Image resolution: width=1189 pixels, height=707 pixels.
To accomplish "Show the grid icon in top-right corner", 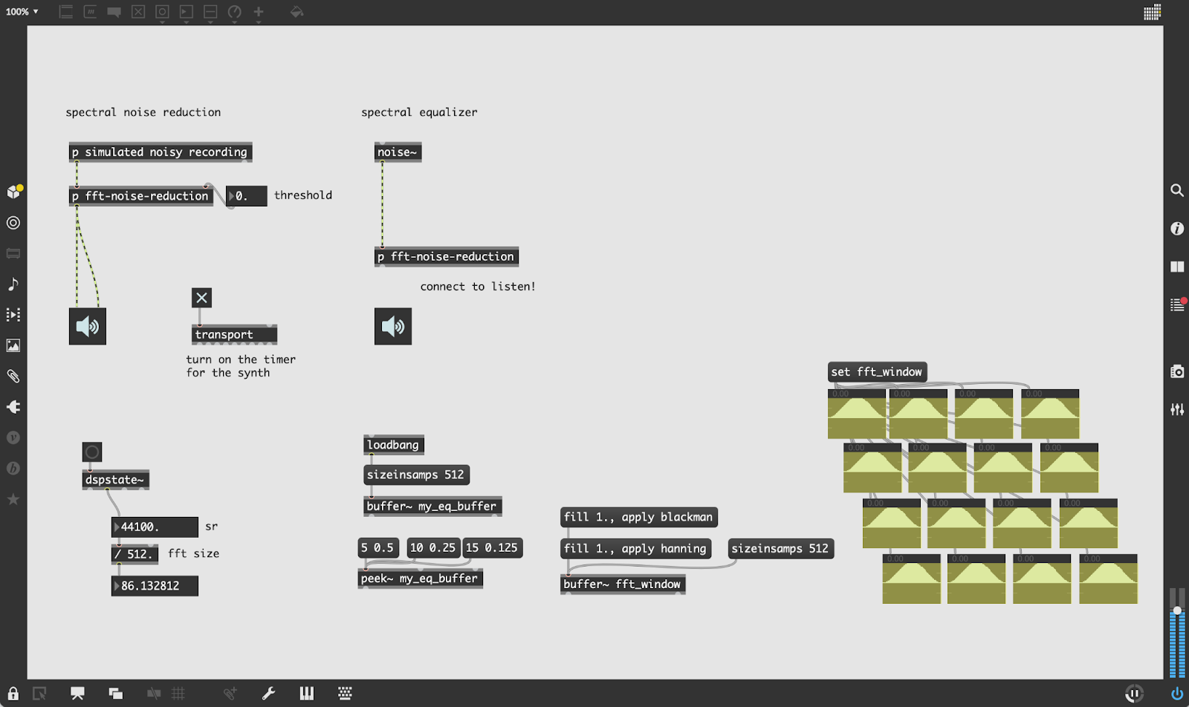I will 1152,13.
